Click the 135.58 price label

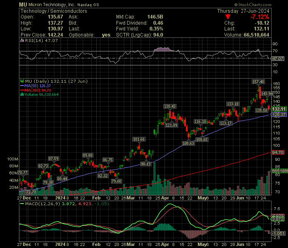pos(262,110)
